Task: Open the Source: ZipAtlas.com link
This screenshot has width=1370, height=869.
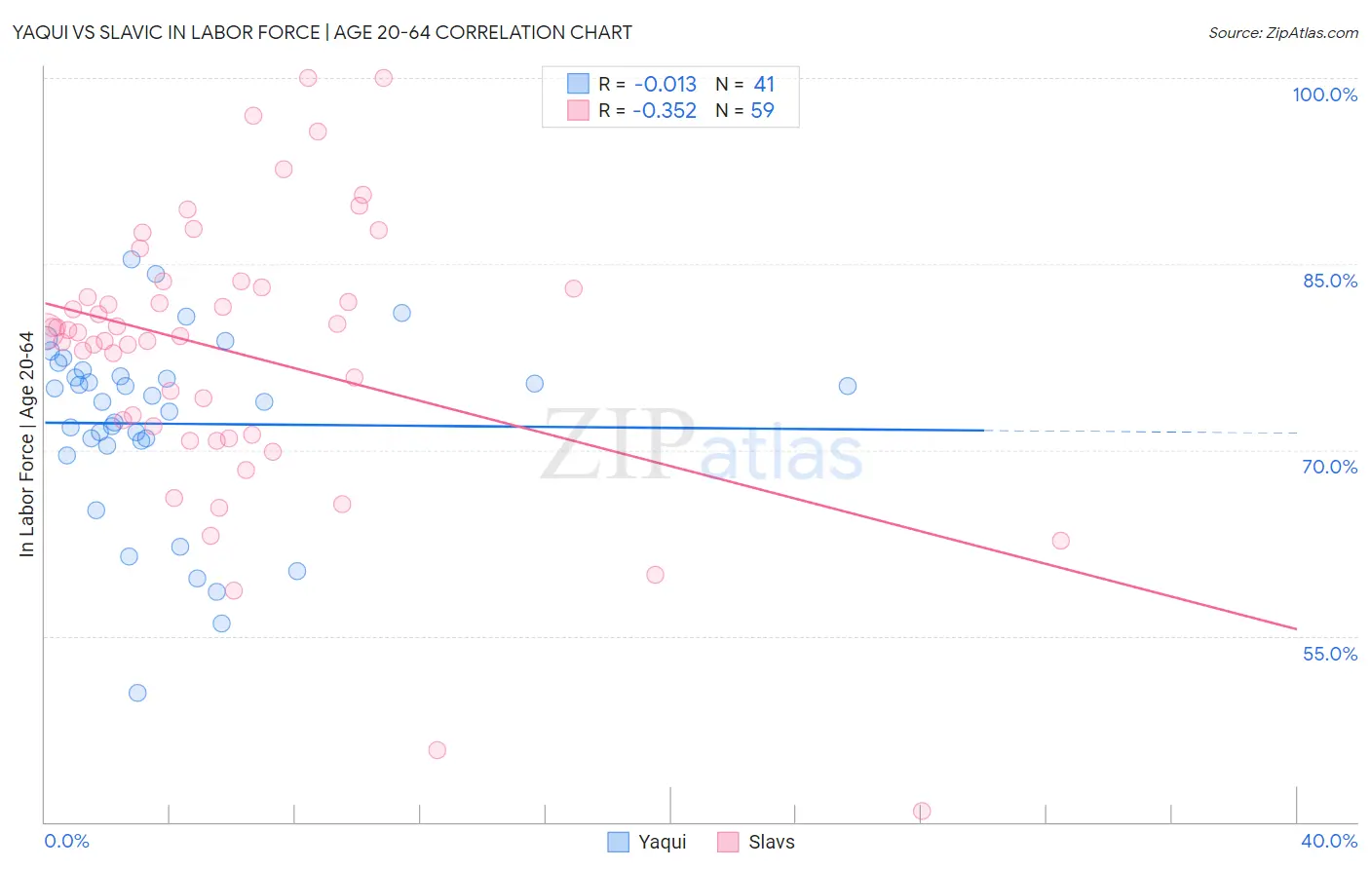Action: pos(1283,32)
